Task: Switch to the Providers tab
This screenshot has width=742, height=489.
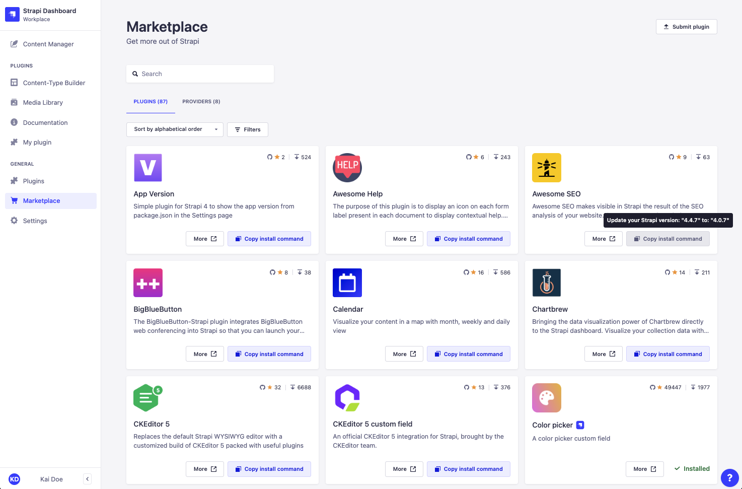Action: point(201,101)
